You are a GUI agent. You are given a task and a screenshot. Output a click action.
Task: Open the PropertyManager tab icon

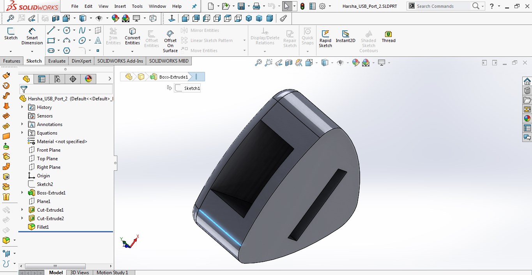coord(42,79)
